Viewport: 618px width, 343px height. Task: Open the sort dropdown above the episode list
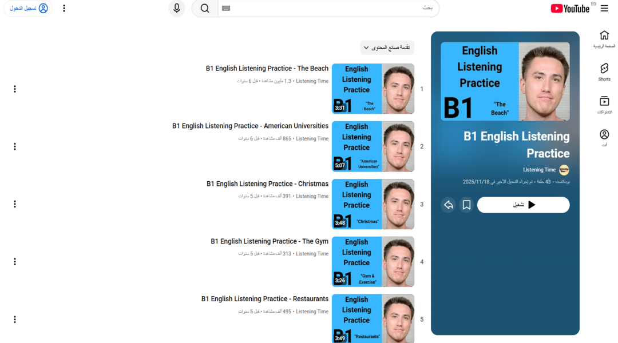(x=387, y=47)
